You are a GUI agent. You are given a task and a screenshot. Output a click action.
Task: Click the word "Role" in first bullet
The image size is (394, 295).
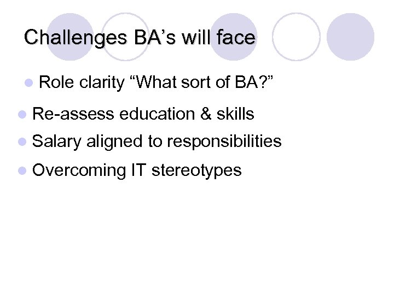pos(57,82)
